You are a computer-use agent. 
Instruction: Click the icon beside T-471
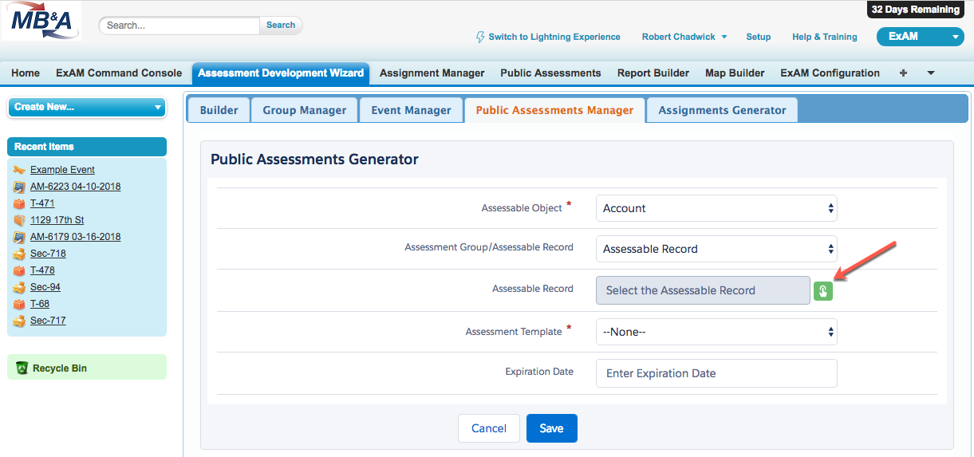click(19, 203)
